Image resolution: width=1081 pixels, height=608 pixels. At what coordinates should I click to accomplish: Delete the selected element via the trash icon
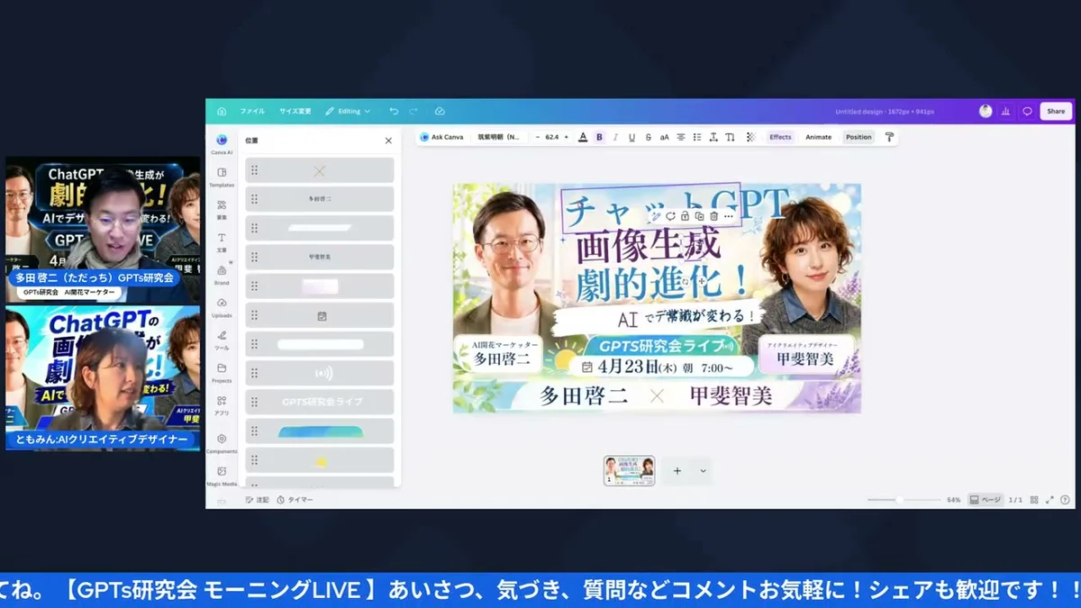click(713, 216)
